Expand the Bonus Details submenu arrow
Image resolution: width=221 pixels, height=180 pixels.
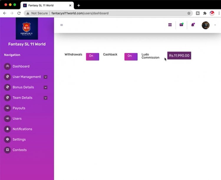pos(46,87)
